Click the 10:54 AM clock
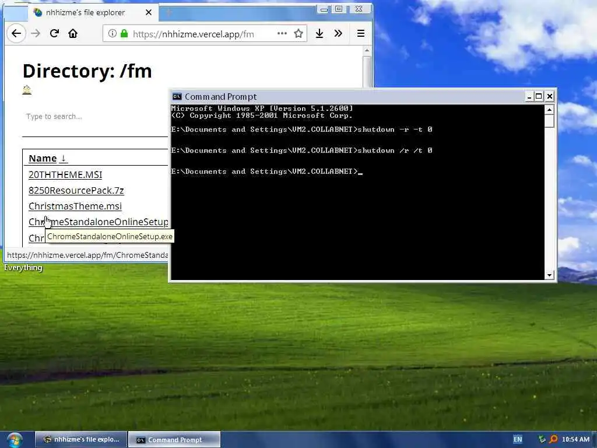This screenshot has height=448, width=597. [575, 439]
